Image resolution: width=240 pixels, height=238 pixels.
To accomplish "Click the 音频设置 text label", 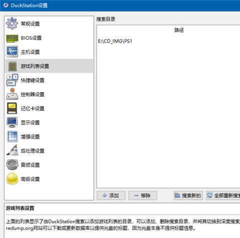I will (30, 165).
